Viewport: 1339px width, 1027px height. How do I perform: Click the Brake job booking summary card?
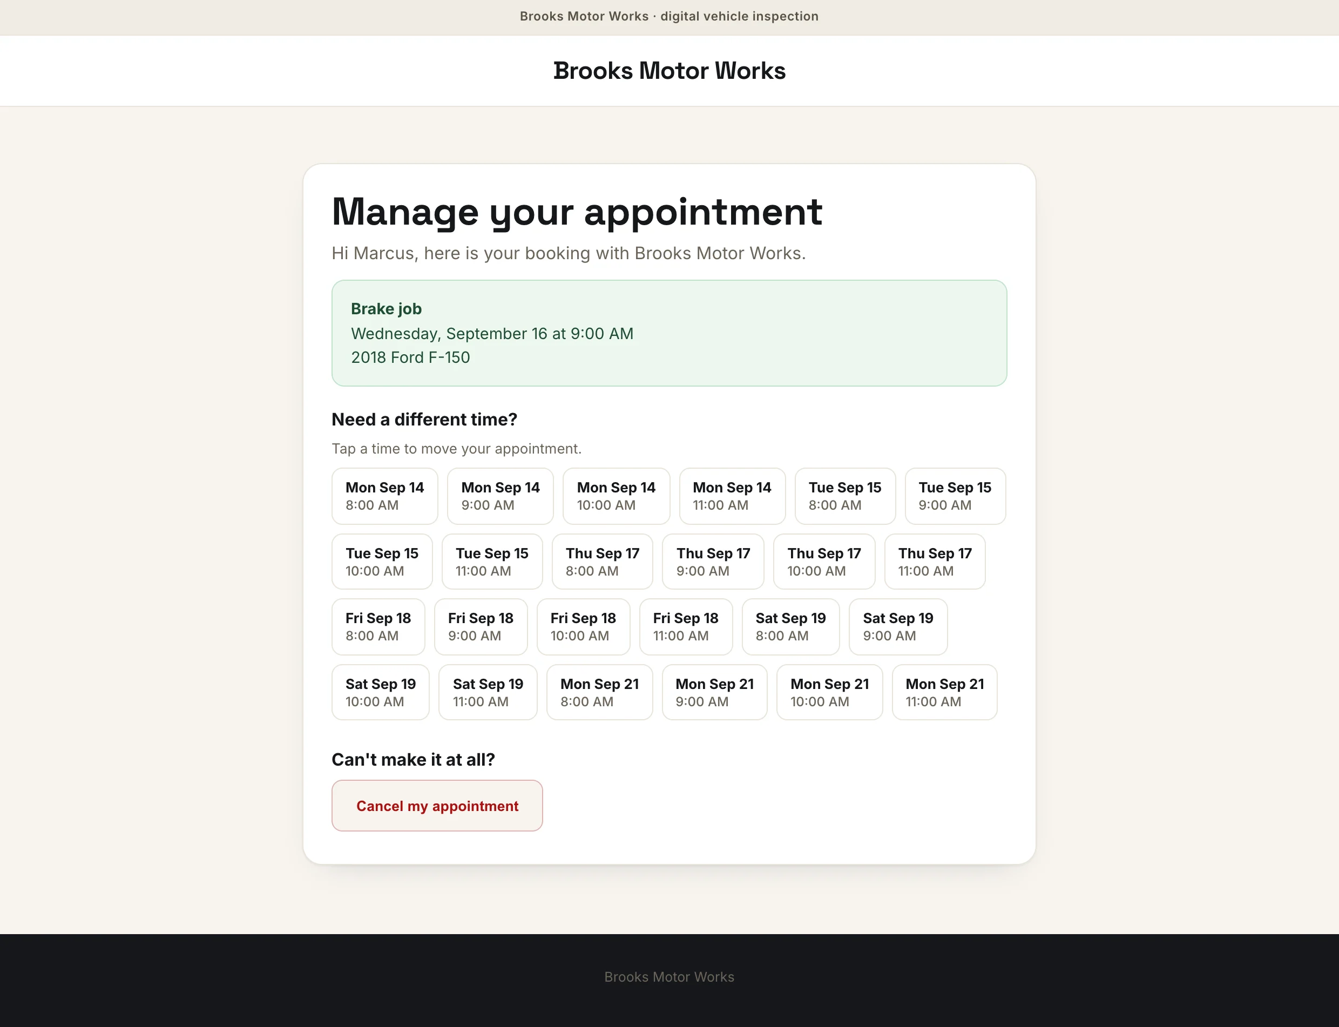(669, 333)
